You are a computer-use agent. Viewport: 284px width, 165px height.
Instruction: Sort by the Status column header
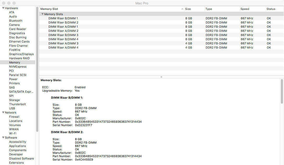click(271, 9)
